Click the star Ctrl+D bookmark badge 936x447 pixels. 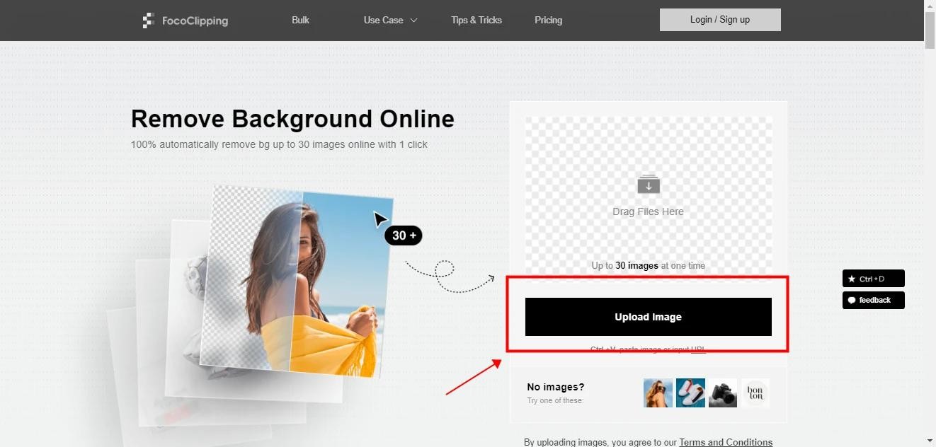click(x=873, y=279)
